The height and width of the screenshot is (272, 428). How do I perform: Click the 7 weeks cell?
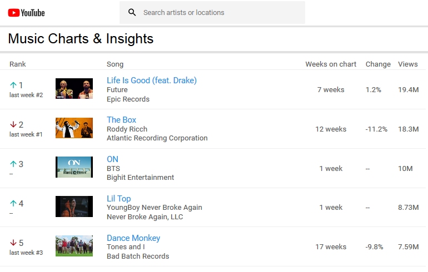331,90
